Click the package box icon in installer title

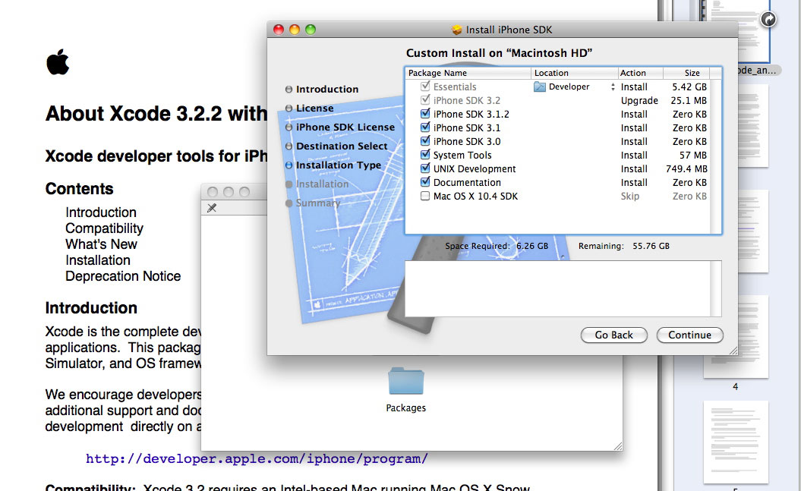tap(457, 30)
